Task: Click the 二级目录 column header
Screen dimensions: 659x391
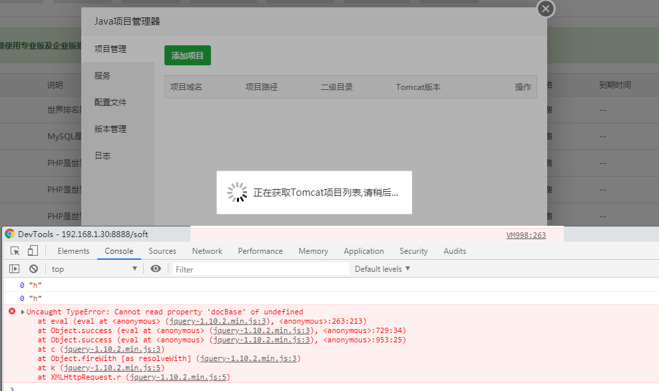Action: [337, 87]
